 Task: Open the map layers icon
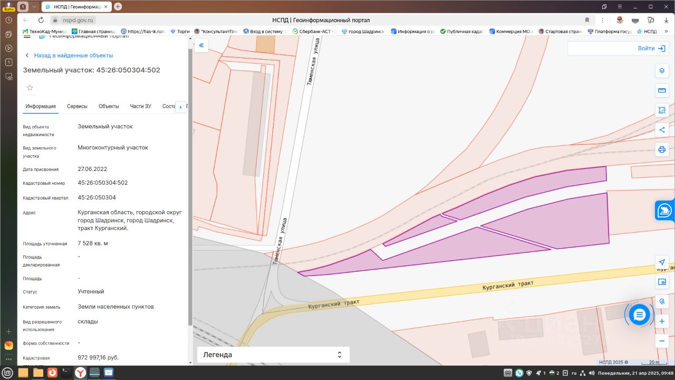pyautogui.click(x=662, y=71)
